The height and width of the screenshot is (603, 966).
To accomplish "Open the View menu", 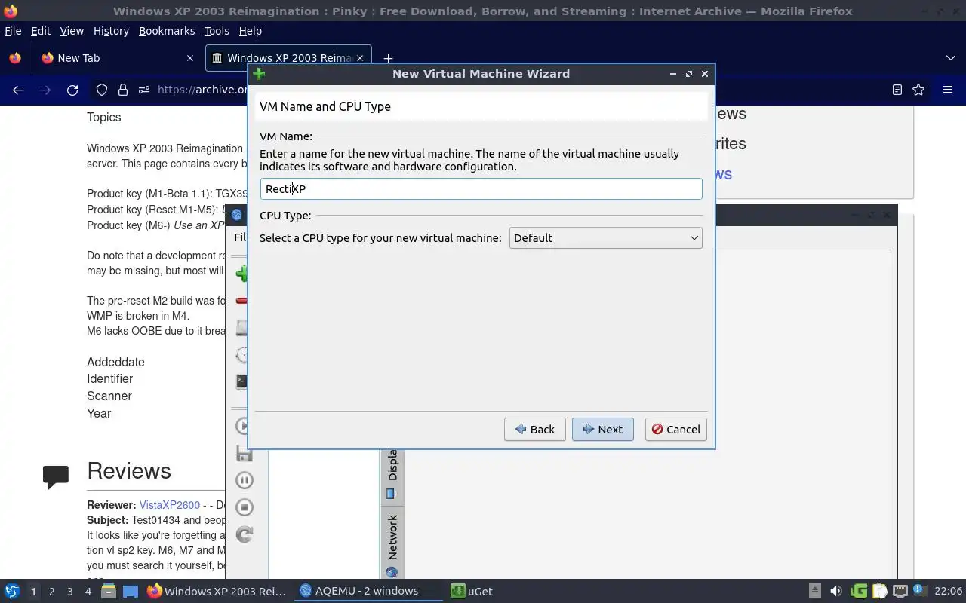I will click(72, 31).
